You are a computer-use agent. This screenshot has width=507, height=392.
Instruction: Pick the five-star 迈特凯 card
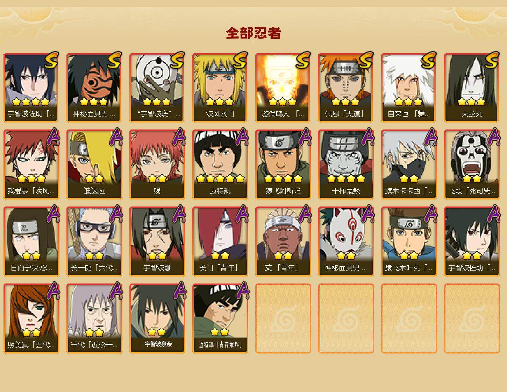[x=220, y=164]
